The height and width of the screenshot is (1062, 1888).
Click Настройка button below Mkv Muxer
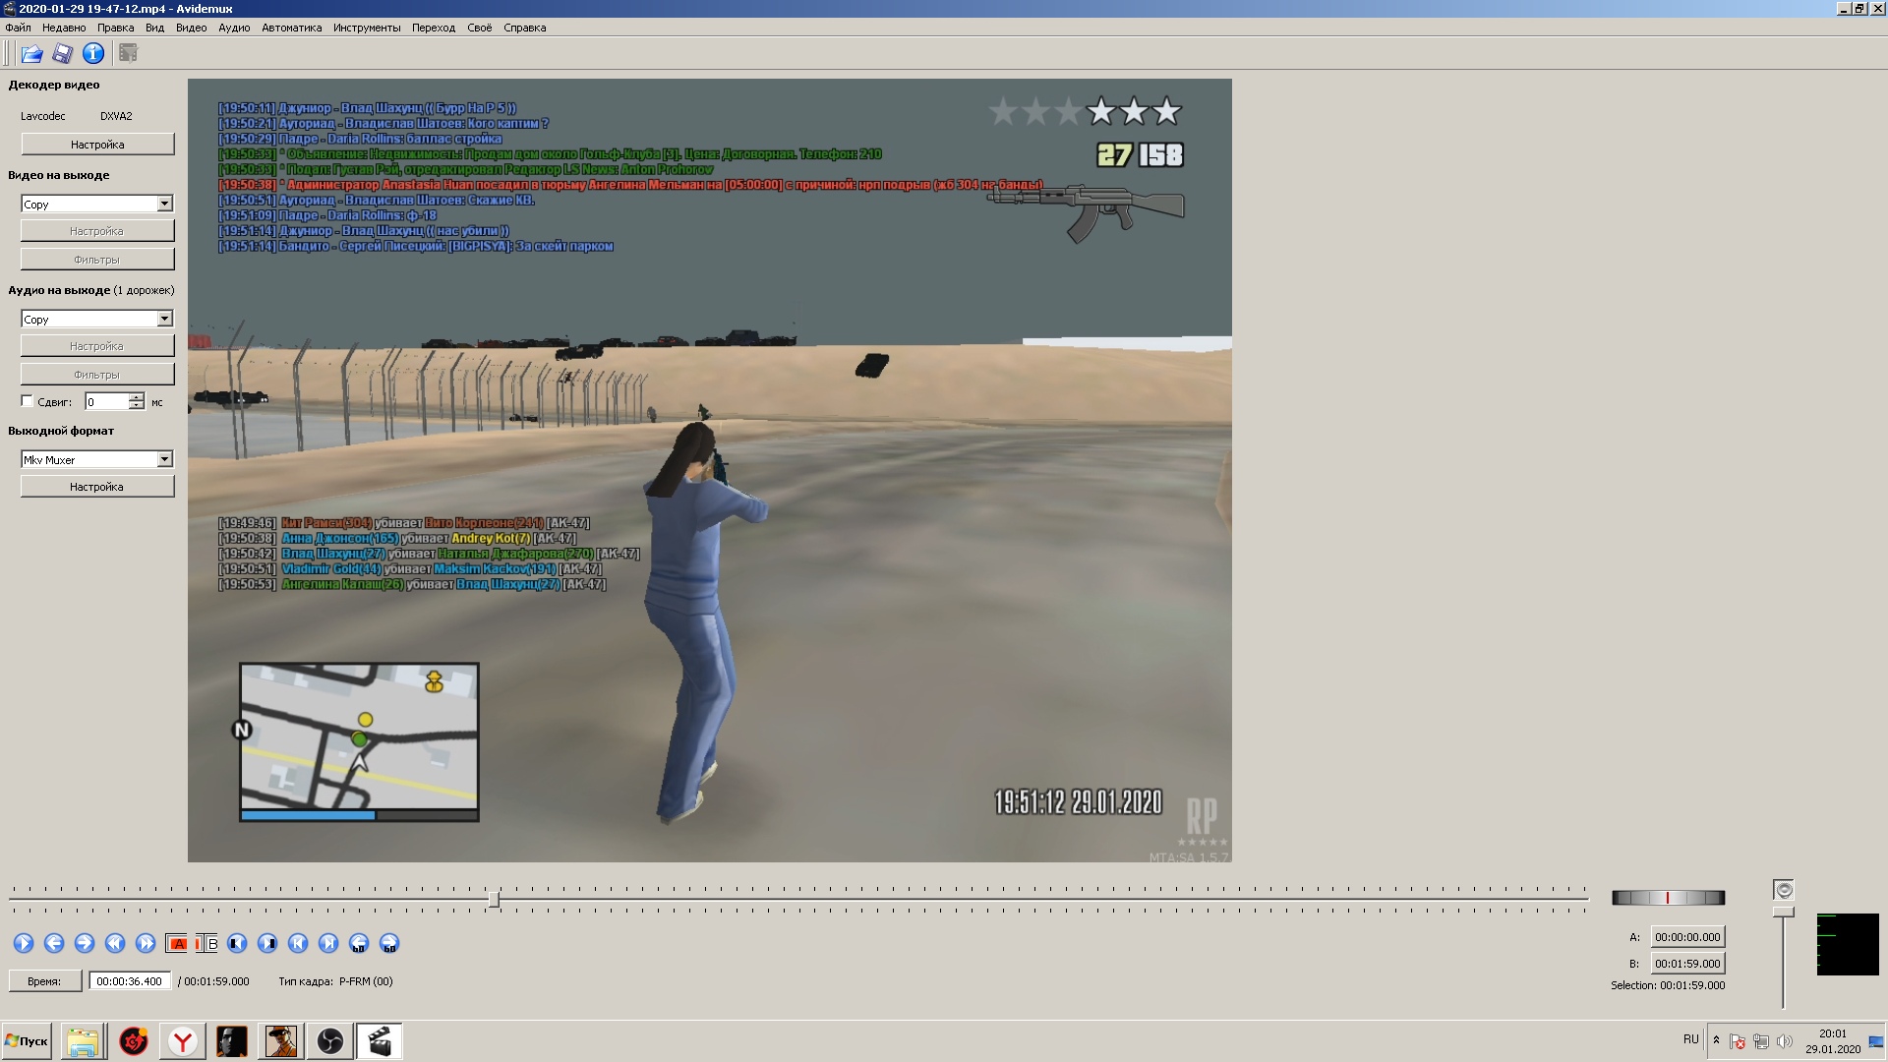click(97, 487)
